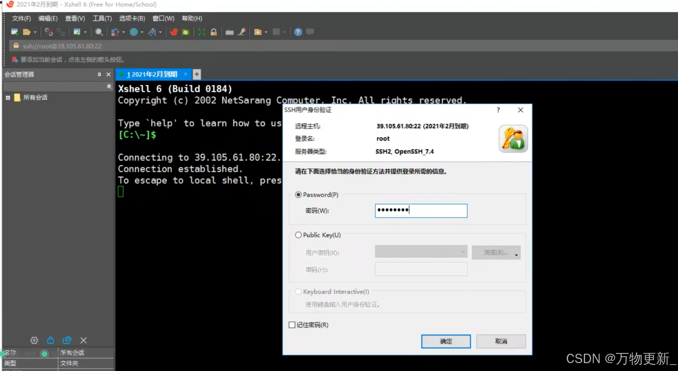Viewport: 678px width, 371px height.
Task: Close the 2021年2月到期 tab
Action: click(x=185, y=74)
